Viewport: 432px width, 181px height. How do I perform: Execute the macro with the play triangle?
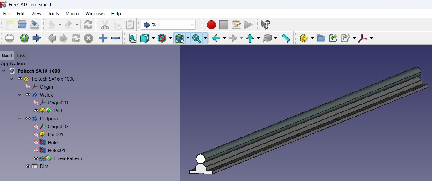248,25
